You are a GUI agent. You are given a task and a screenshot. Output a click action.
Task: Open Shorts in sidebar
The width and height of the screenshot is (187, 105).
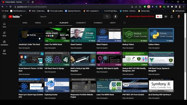coord(4,34)
